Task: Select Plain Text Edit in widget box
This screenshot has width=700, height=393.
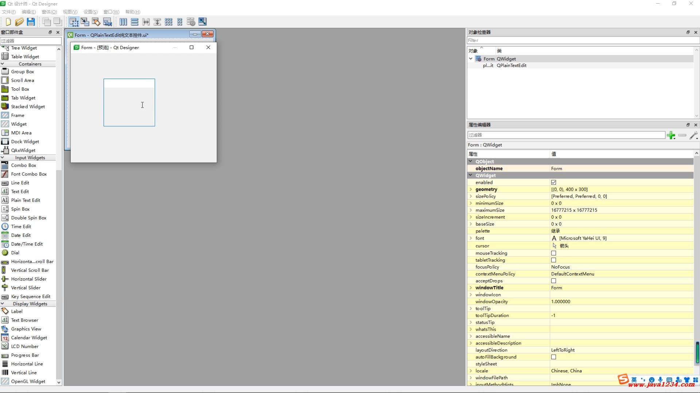Action: (x=26, y=200)
